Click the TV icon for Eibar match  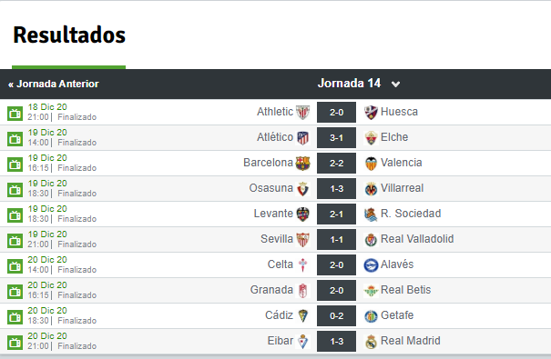(15, 342)
